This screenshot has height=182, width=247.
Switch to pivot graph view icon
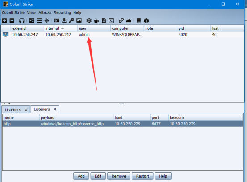[32, 20]
